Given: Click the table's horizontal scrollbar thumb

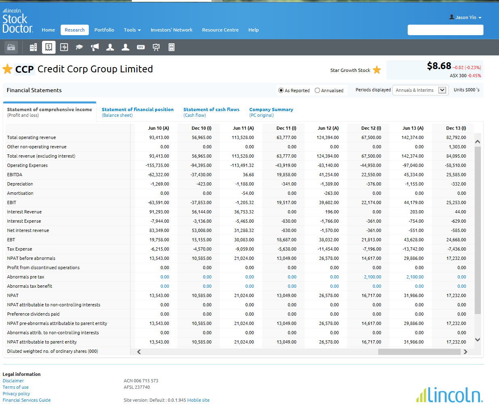Looking at the screenshot, I should [419, 352].
